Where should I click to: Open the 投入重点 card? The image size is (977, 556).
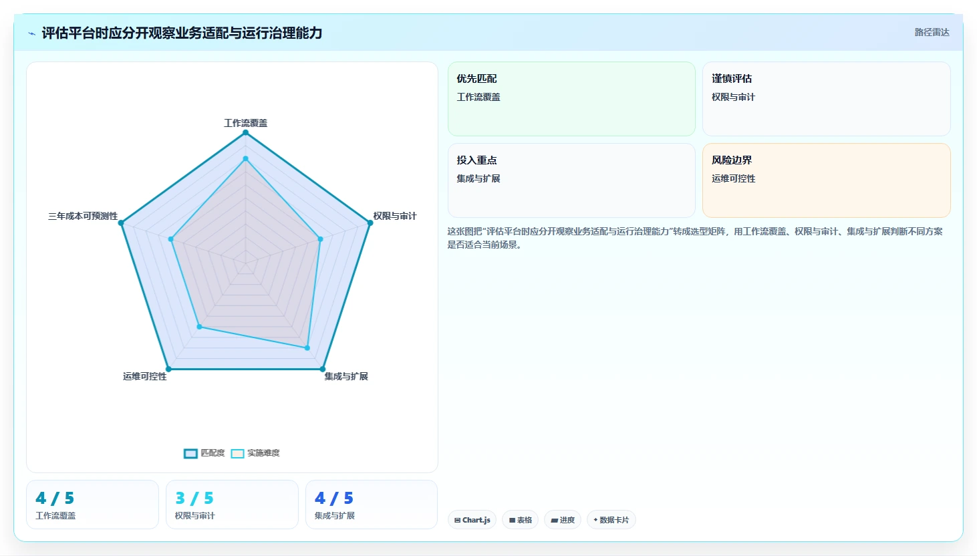571,180
